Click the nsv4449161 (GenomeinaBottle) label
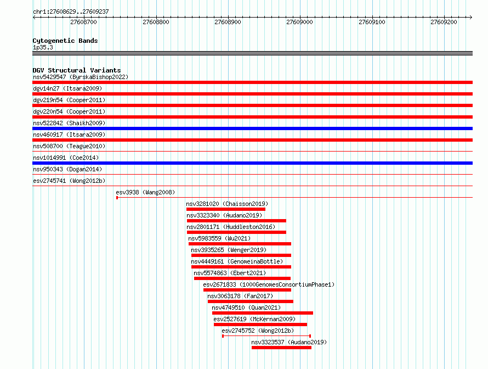This screenshot has width=488, height=369. pyautogui.click(x=237, y=261)
